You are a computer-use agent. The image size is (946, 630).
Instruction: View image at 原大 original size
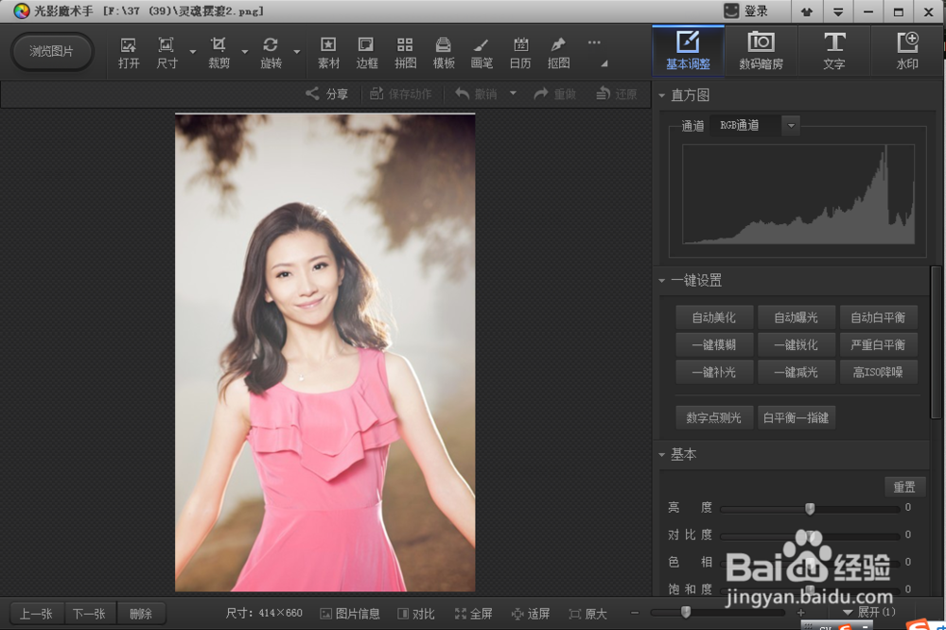[587, 614]
